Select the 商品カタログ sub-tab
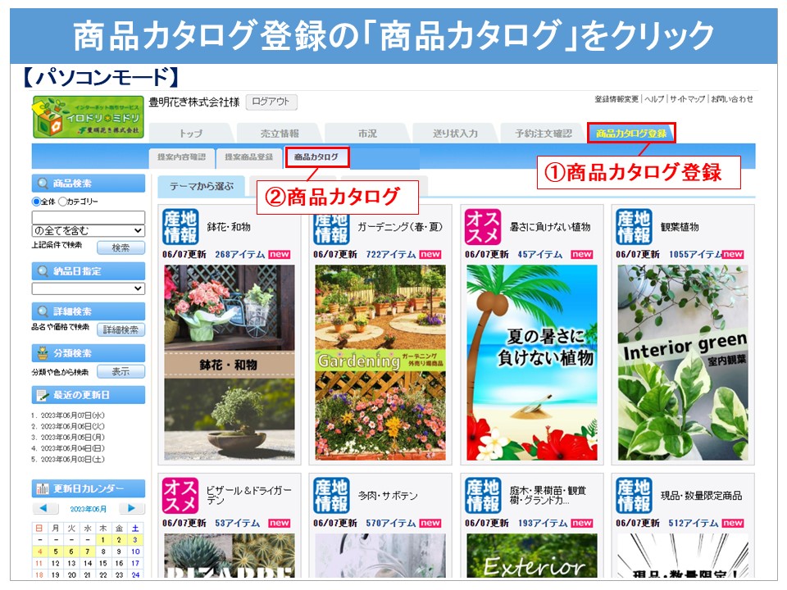This screenshot has height=590, width=787. click(x=316, y=156)
